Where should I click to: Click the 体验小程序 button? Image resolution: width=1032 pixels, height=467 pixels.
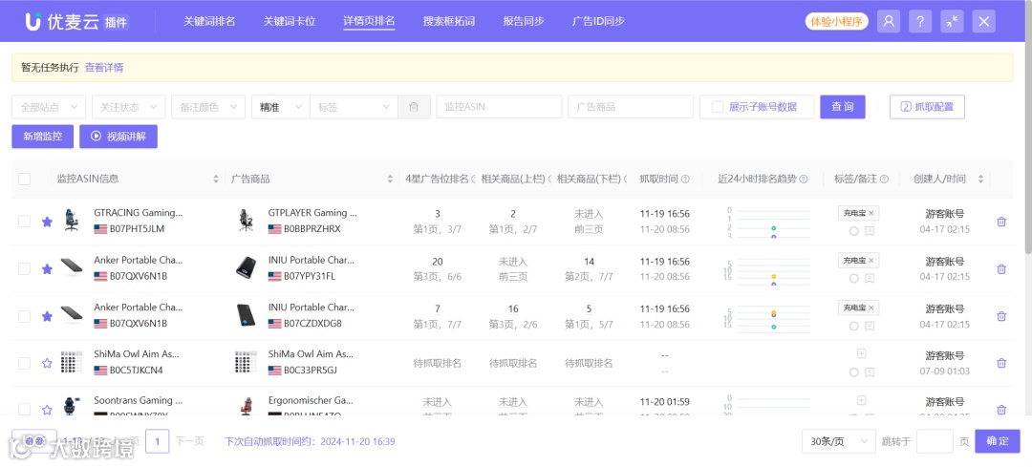coord(836,21)
